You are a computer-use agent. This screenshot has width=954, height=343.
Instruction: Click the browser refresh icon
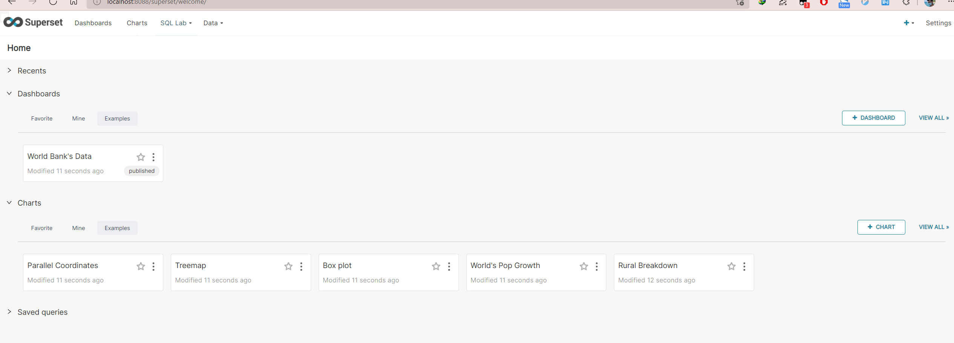[53, 2]
